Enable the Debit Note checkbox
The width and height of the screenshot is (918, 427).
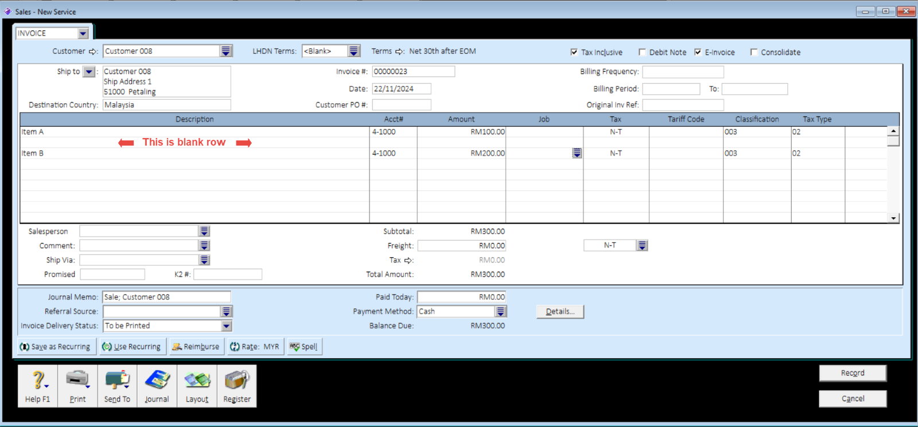click(x=642, y=52)
